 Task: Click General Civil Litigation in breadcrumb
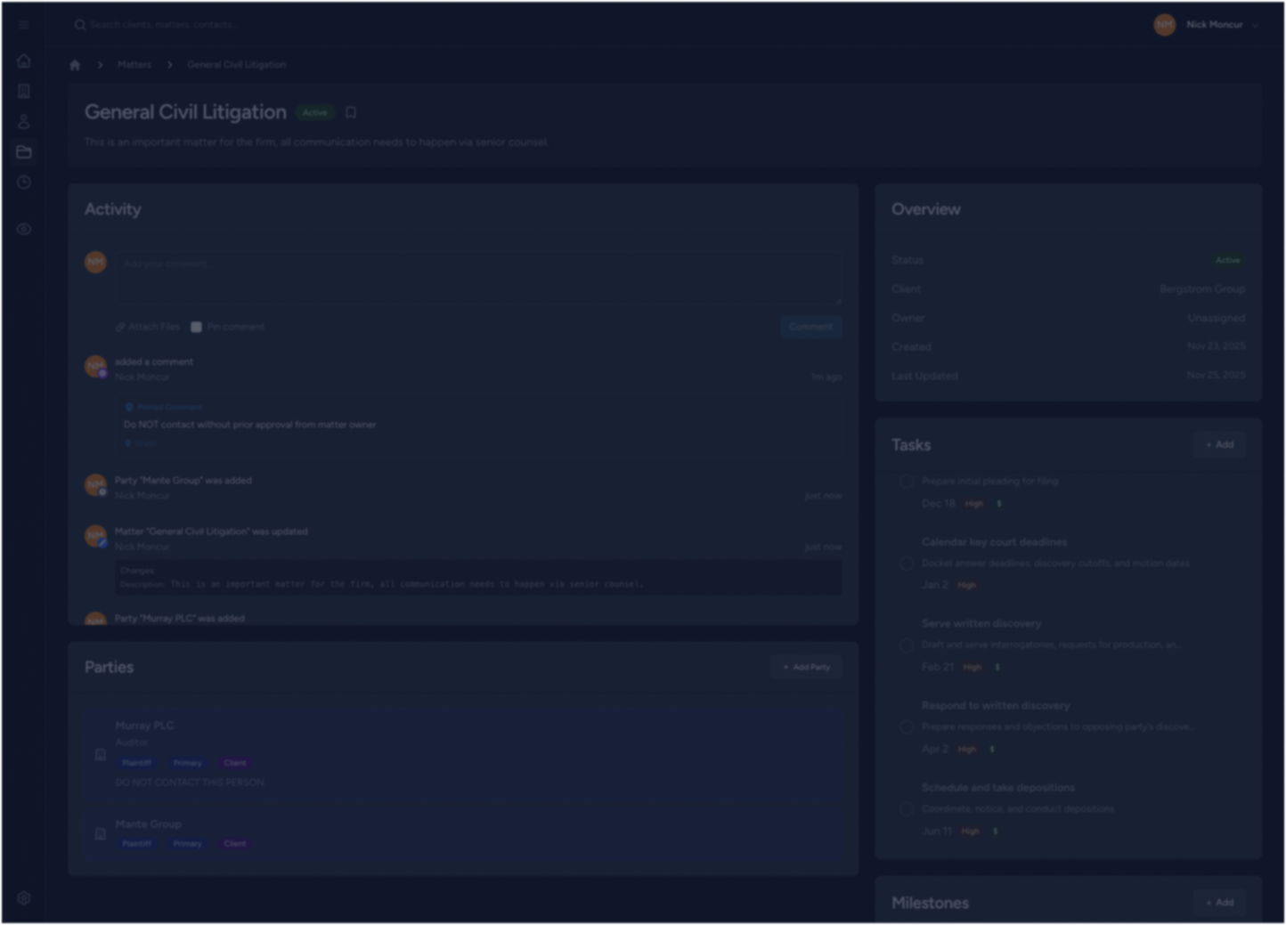coord(236,64)
